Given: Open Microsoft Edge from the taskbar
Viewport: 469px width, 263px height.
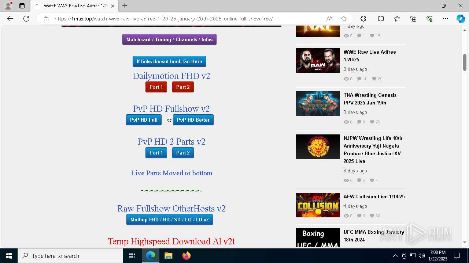Looking at the screenshot, I should pos(151,256).
